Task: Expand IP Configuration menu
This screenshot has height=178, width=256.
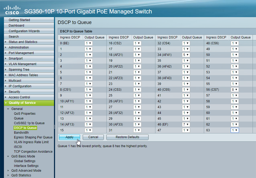Action: (x=29, y=86)
